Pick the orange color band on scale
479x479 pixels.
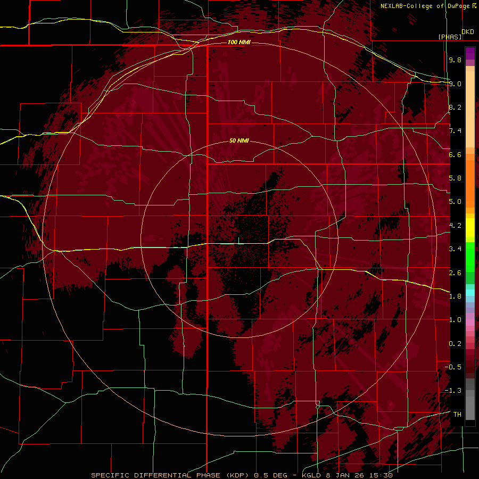(x=470, y=183)
